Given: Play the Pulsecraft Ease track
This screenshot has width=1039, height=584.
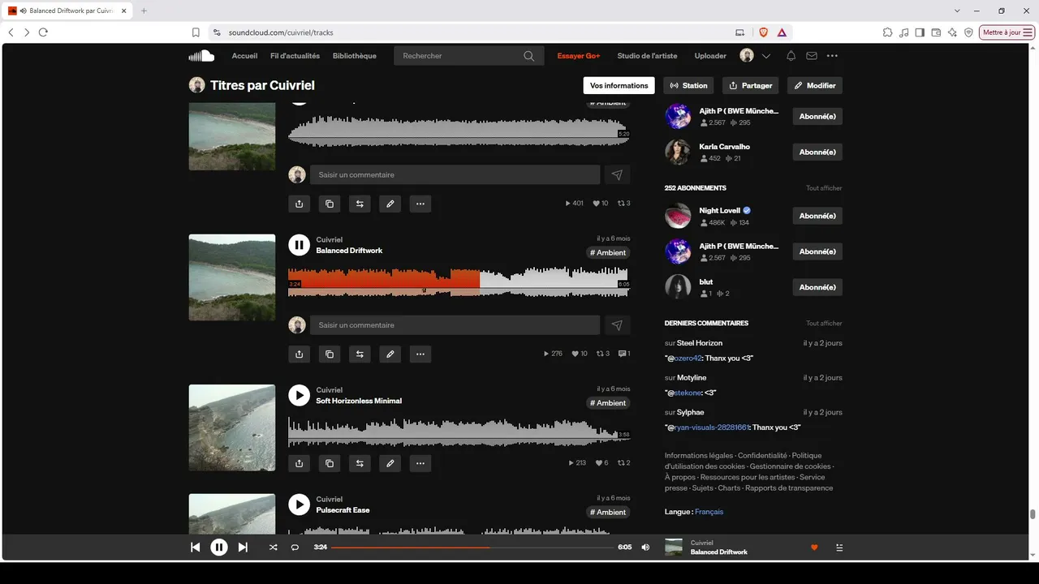Looking at the screenshot, I should point(300,505).
